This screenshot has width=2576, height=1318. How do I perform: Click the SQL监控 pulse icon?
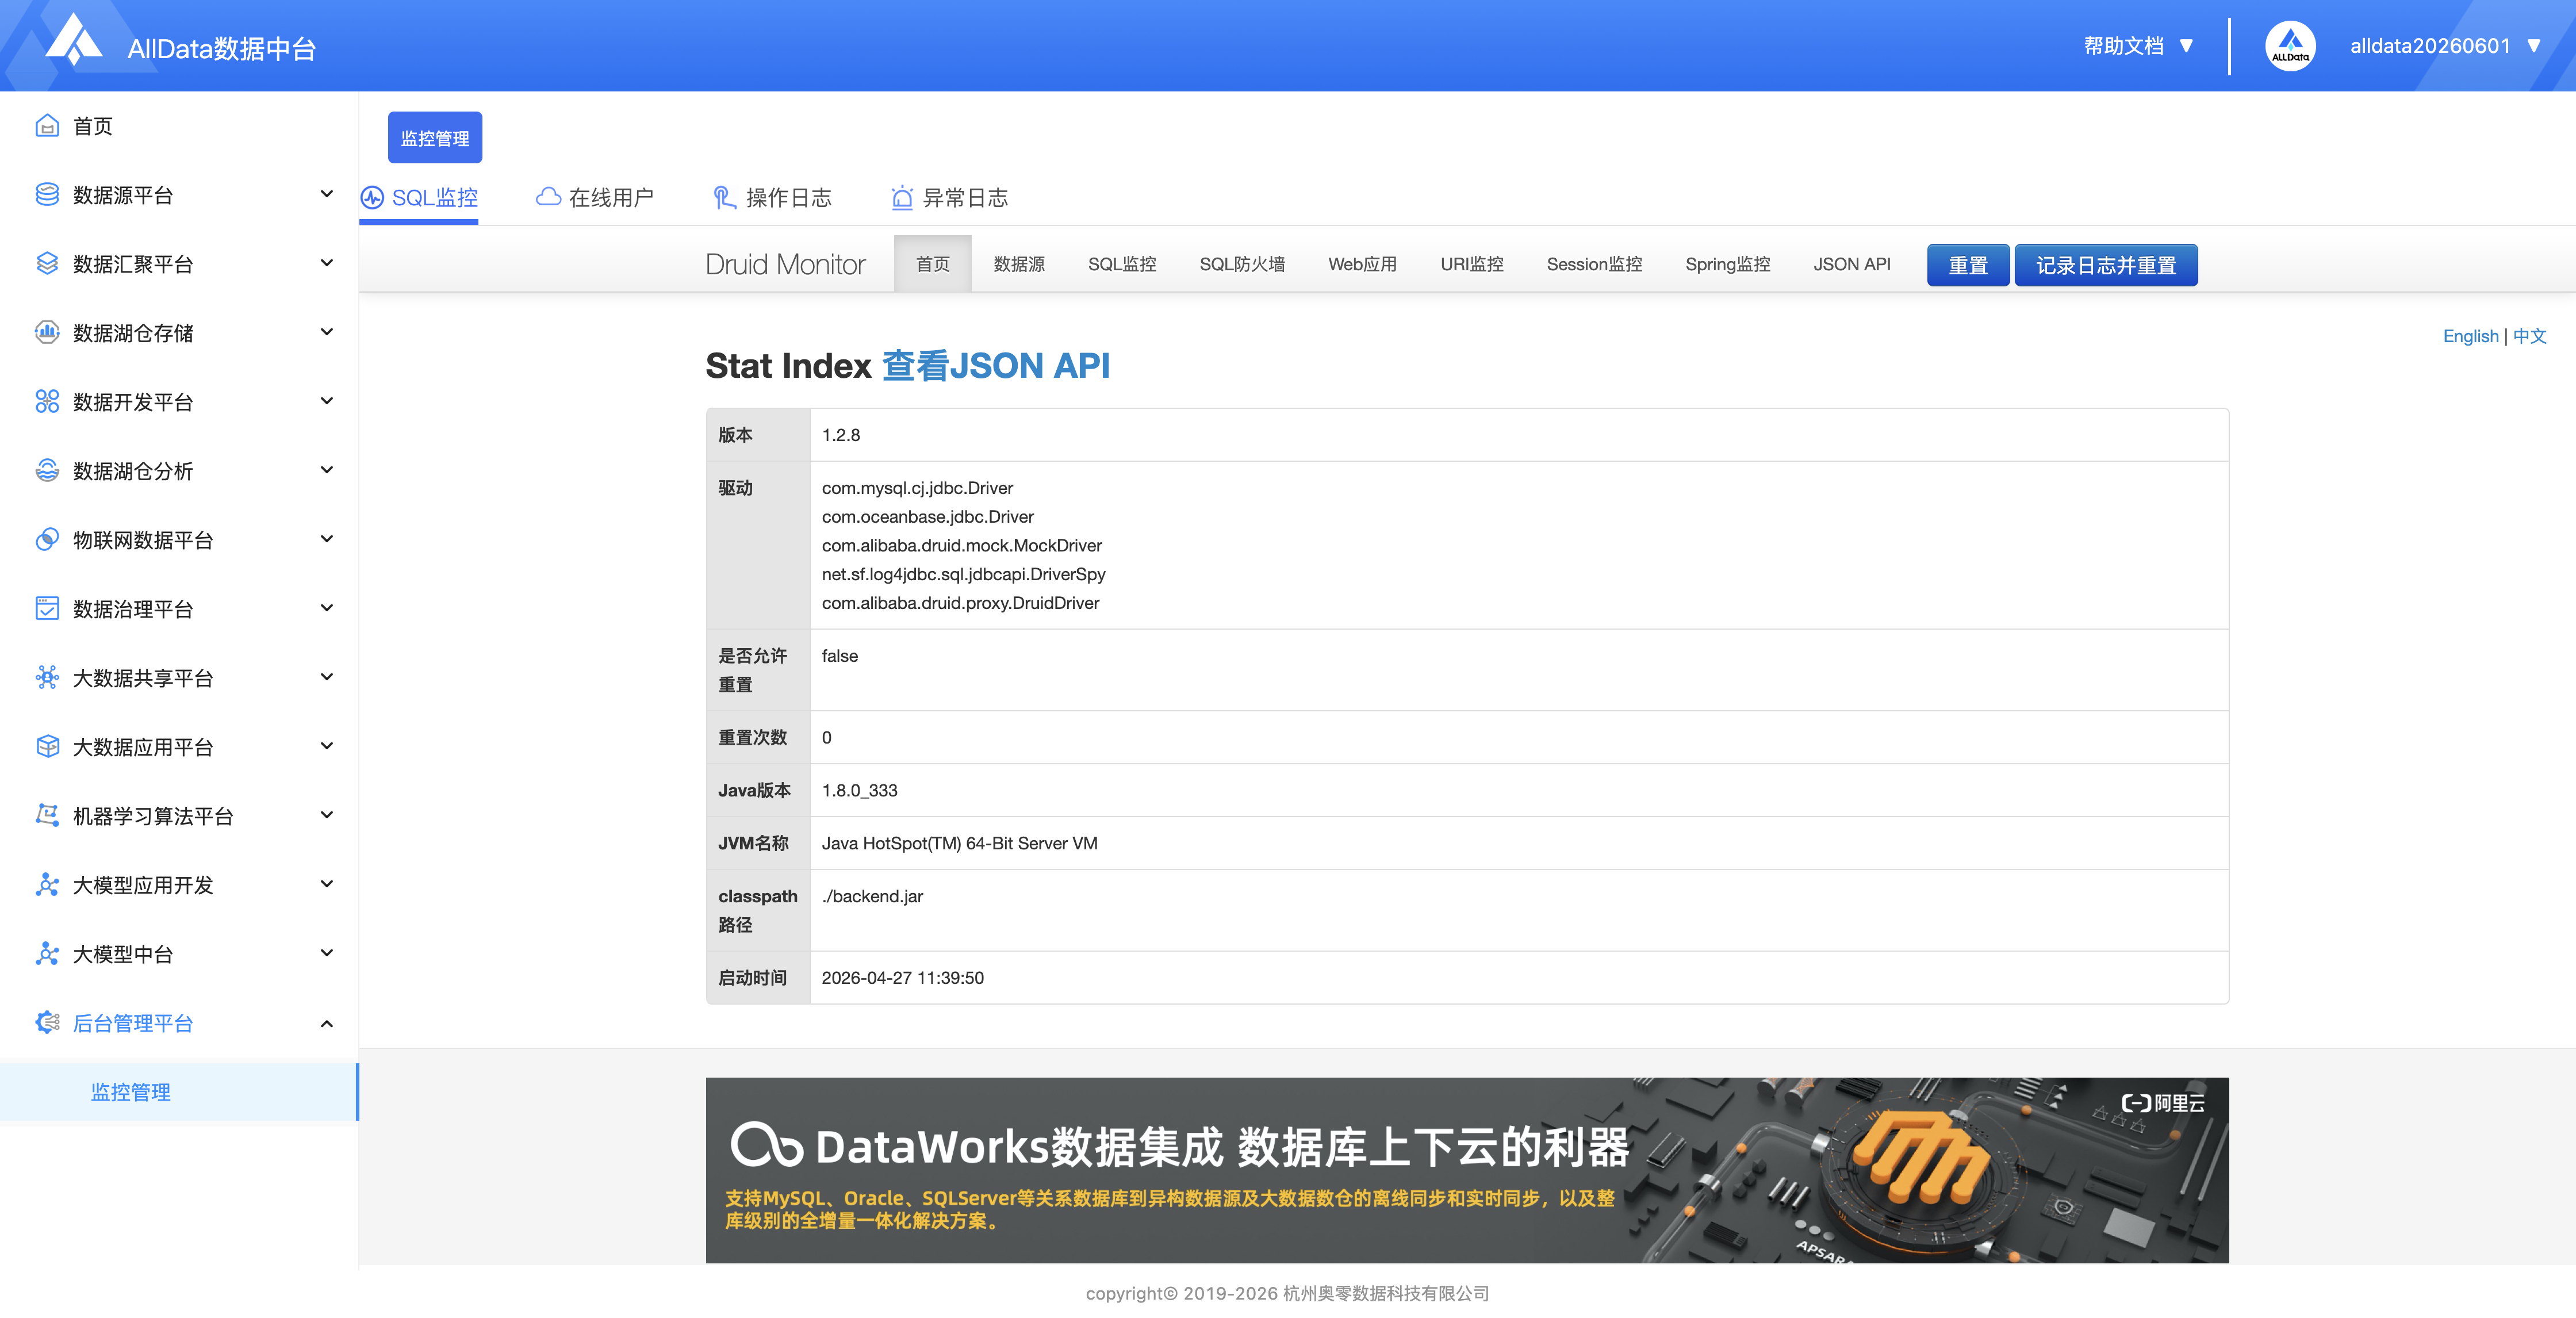click(x=372, y=197)
